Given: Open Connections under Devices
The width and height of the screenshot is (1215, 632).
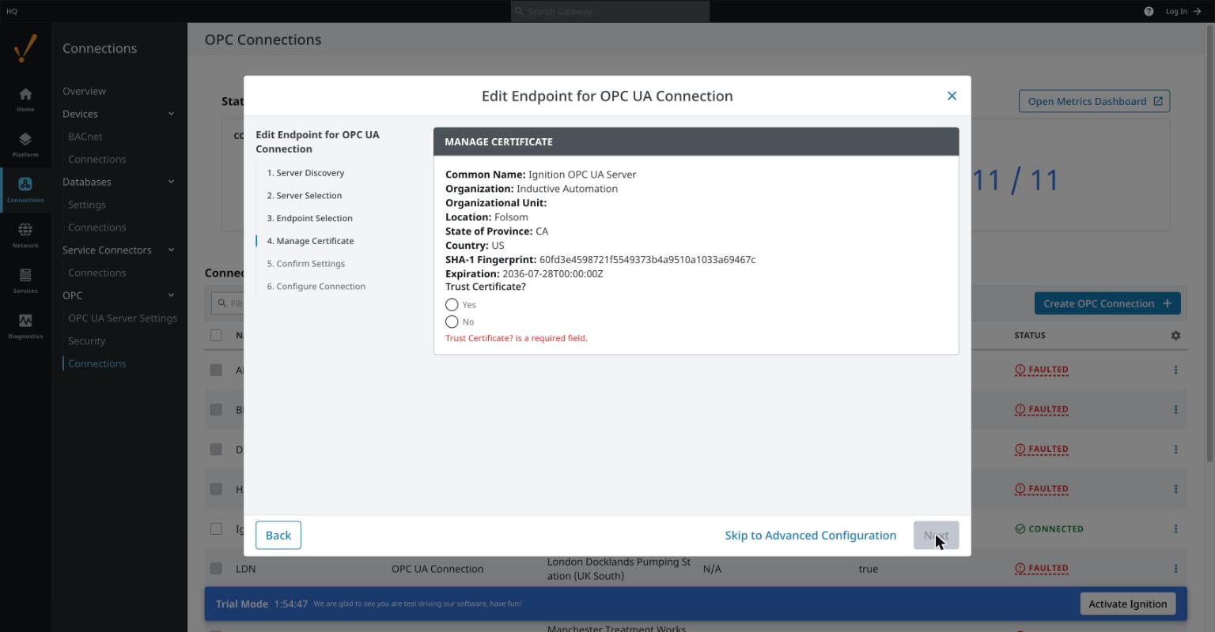Looking at the screenshot, I should (x=97, y=160).
